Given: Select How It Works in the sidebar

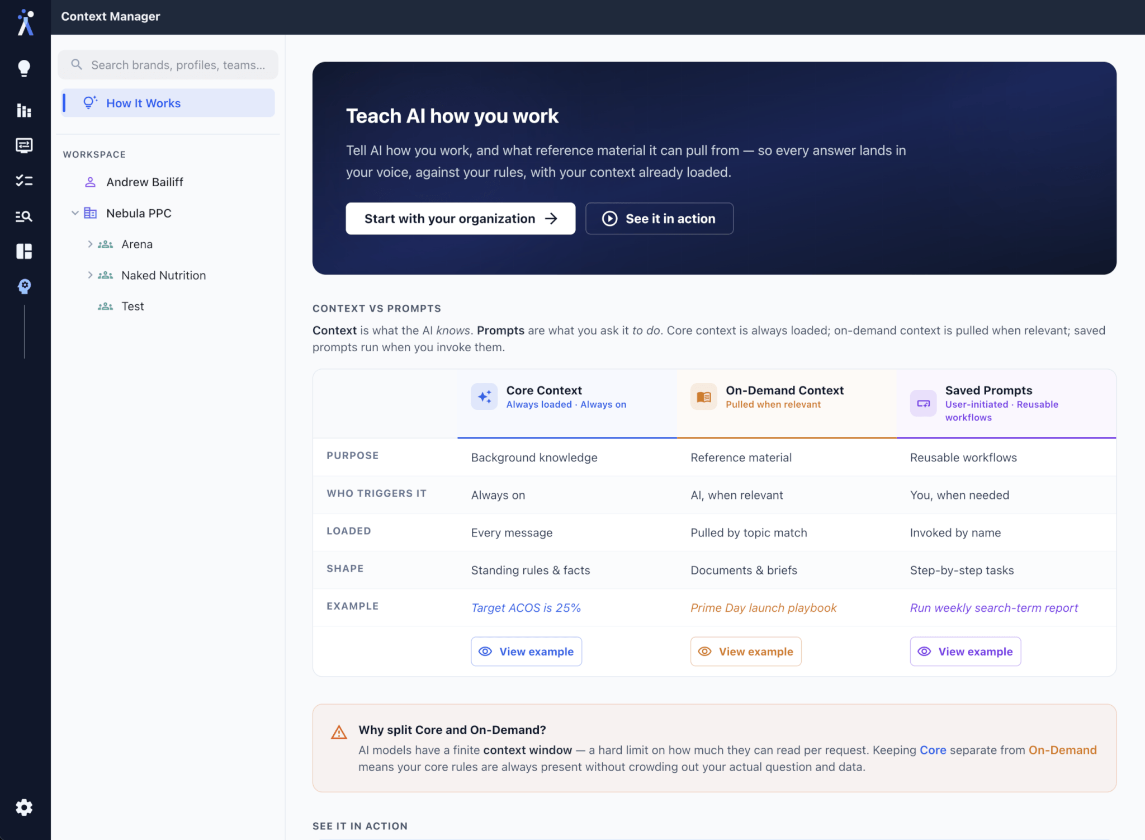Looking at the screenshot, I should click(168, 103).
